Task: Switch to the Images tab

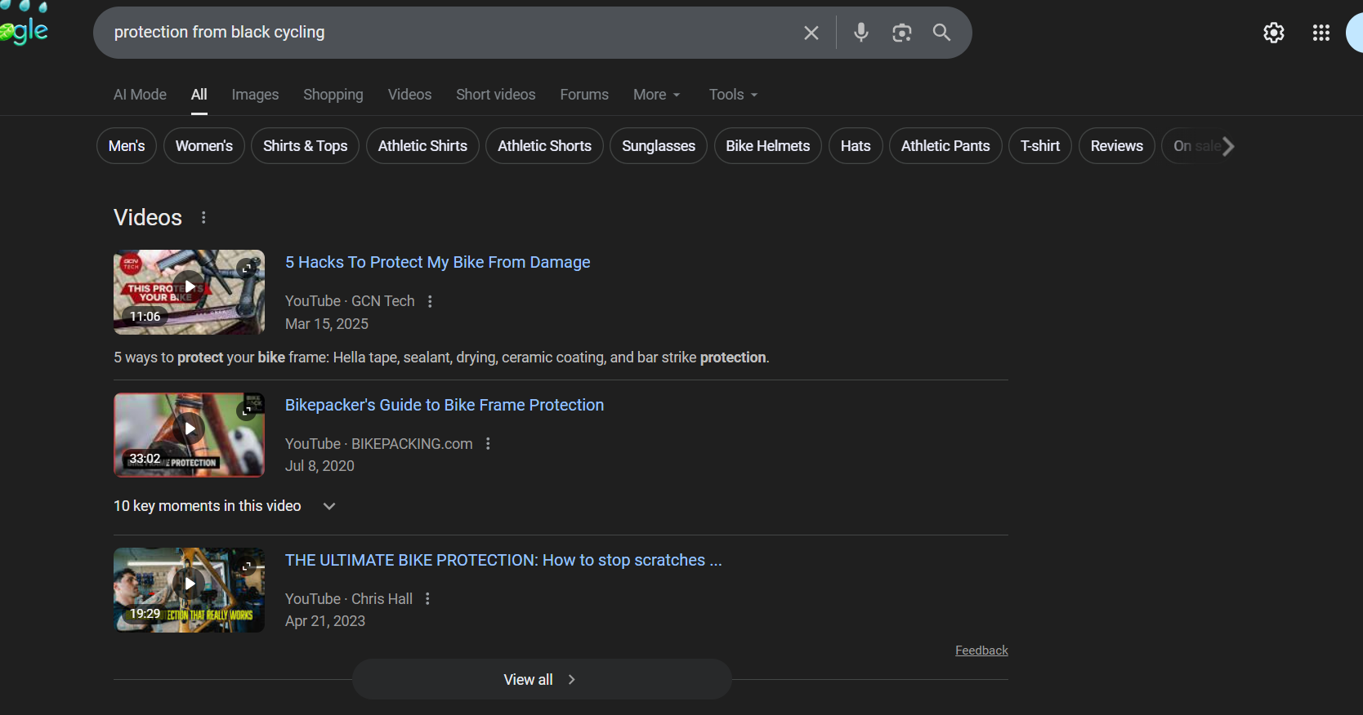Action: (x=255, y=95)
